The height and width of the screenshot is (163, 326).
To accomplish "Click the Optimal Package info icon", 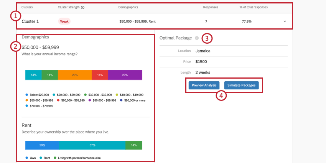I will [197, 38].
